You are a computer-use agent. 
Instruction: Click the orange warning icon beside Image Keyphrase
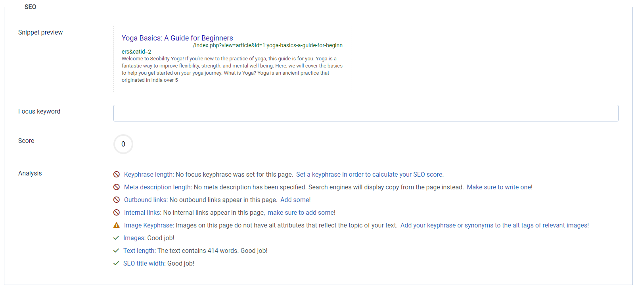117,225
